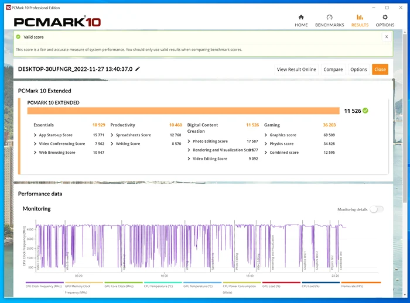Screen dimensions: 410x303
Task: Select GPU Core Clock legend swatch
Action: coord(124,283)
